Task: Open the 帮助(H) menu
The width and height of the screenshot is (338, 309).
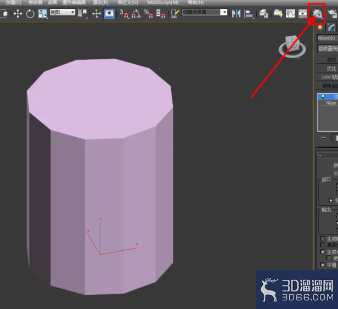Action: click(x=196, y=3)
